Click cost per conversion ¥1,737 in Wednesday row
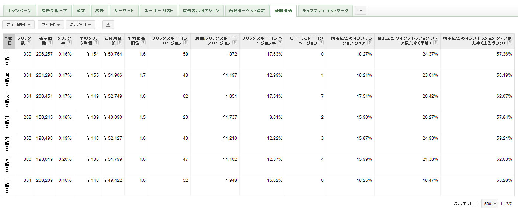Screen dimensions: 518x211 pyautogui.click(x=229, y=117)
